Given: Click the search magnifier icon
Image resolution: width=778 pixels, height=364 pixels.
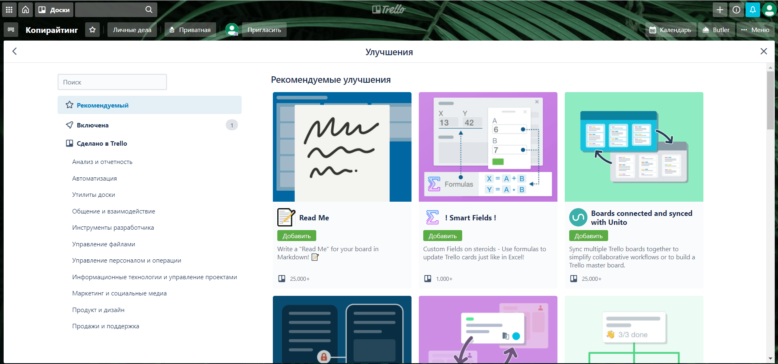Looking at the screenshot, I should (149, 9).
